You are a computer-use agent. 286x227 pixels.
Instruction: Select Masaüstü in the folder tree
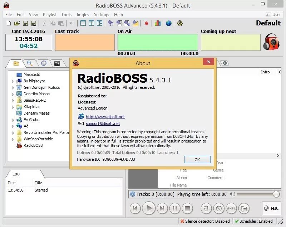pos(32,74)
